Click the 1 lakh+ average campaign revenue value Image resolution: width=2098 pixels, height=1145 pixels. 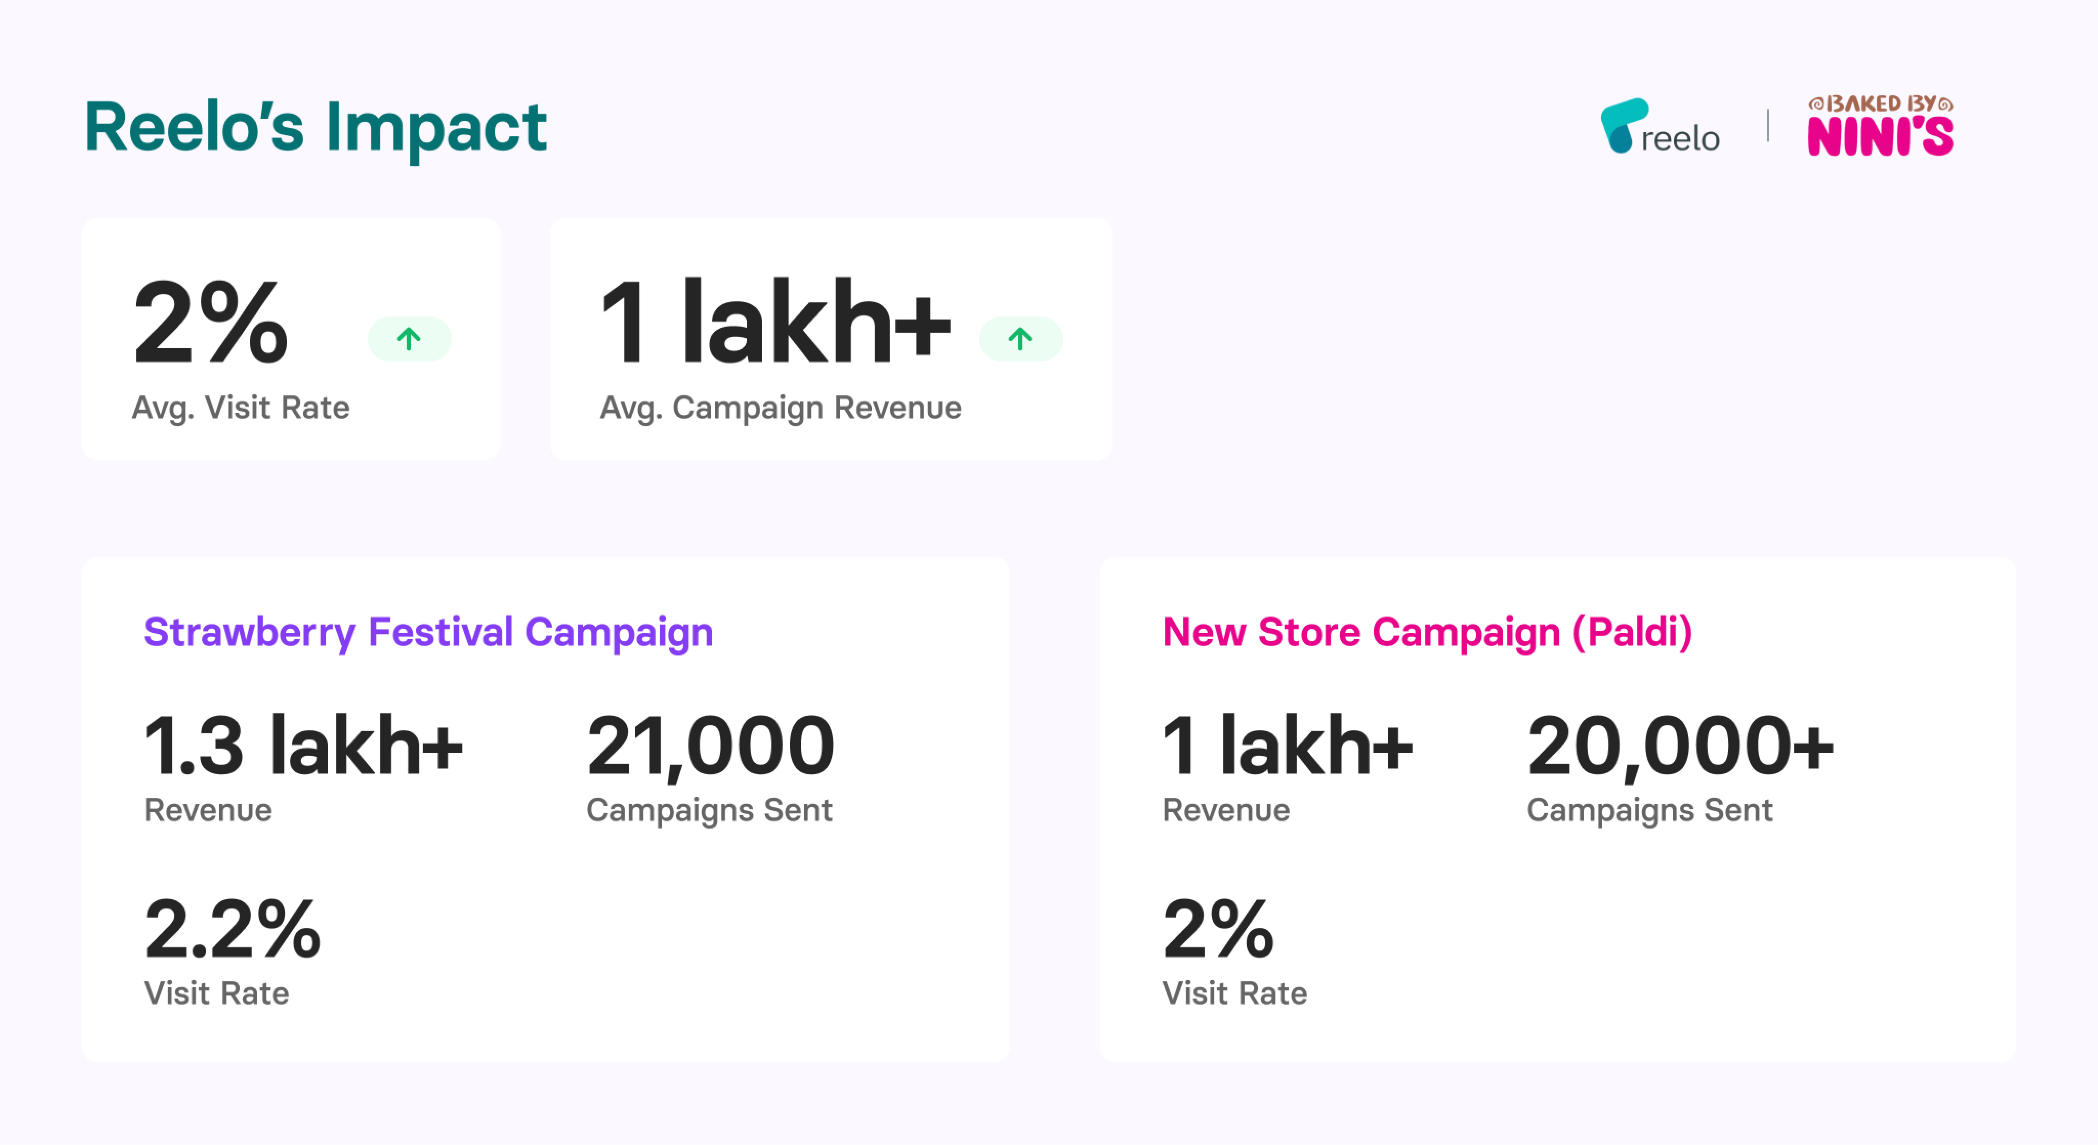775,323
